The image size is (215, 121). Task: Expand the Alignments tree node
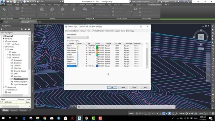click(x=4, y=87)
